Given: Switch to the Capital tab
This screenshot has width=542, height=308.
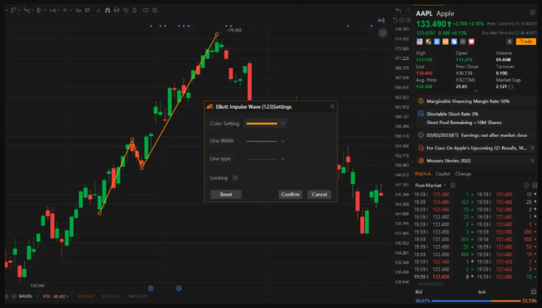Looking at the screenshot, I should click(443, 174).
